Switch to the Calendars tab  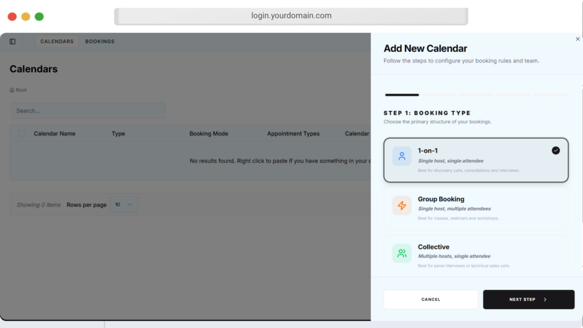click(57, 42)
